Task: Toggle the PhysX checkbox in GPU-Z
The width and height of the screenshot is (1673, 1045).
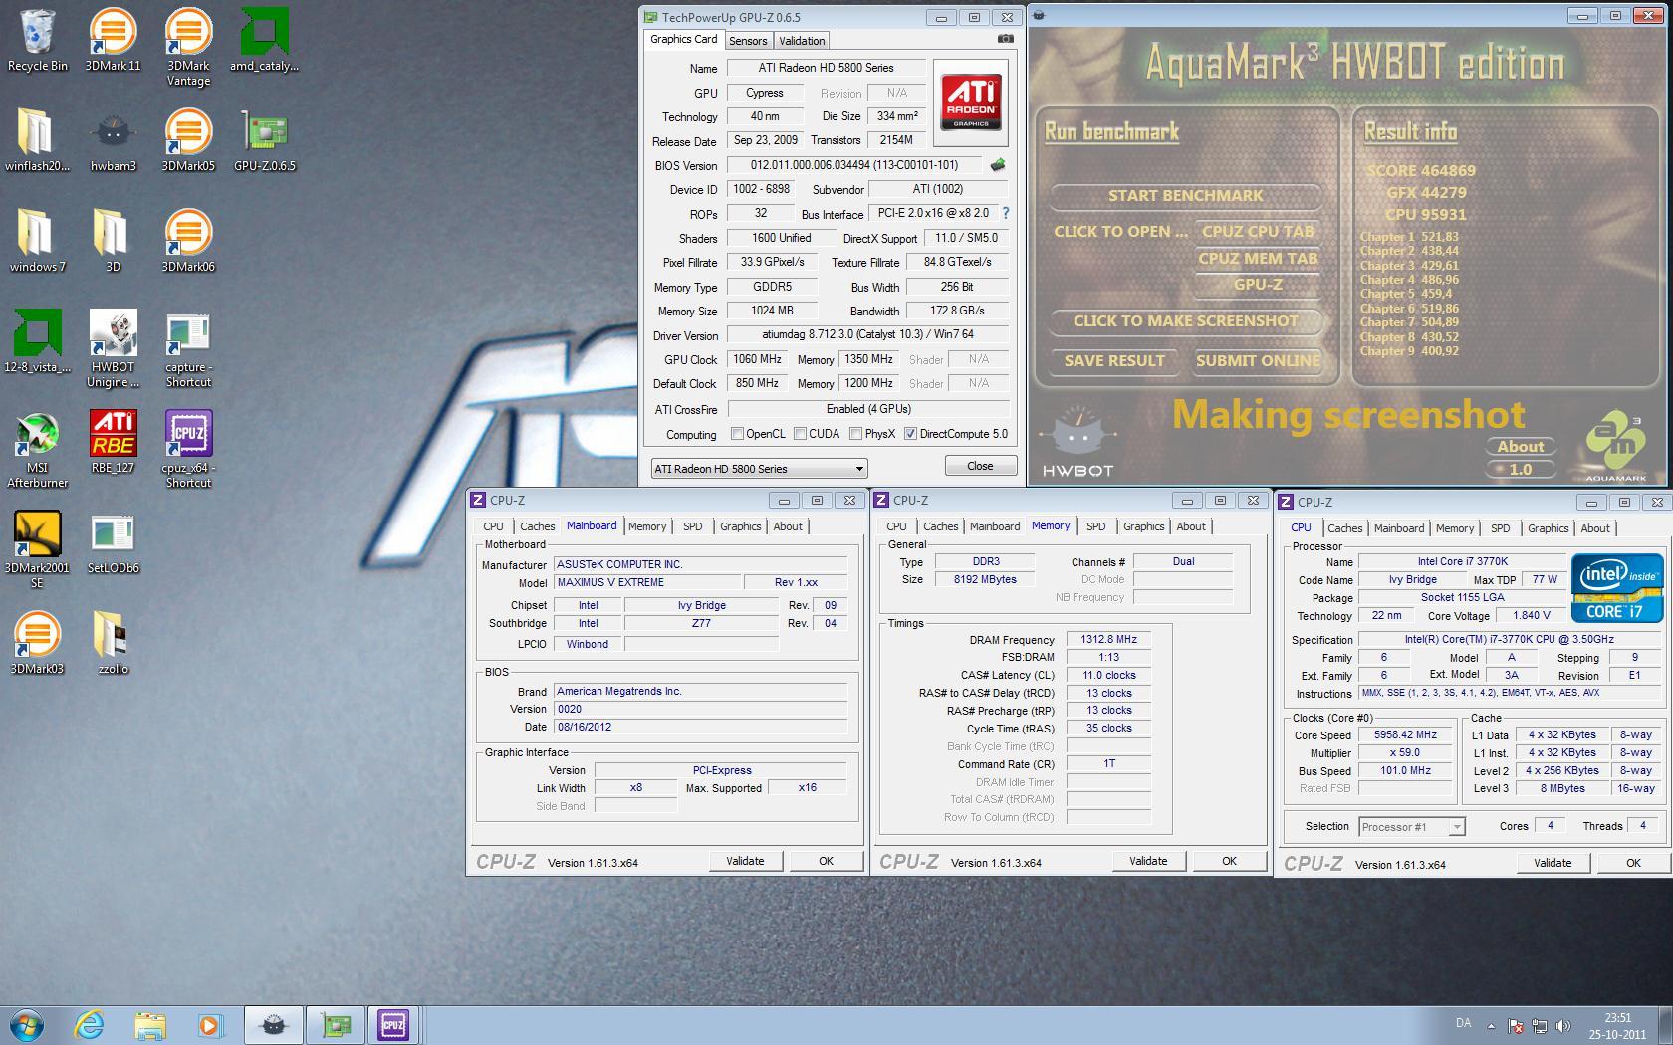Action: 855,434
